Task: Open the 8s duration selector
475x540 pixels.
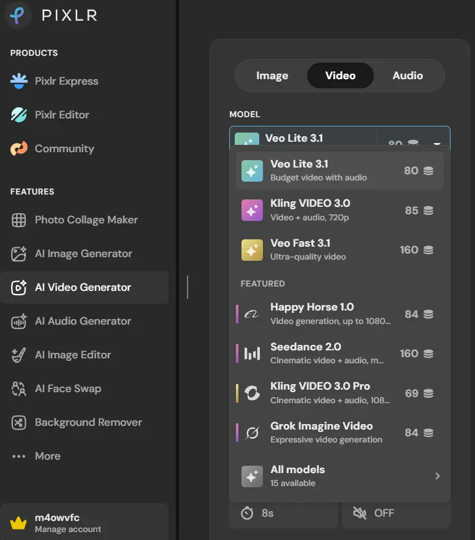Action: (283, 513)
